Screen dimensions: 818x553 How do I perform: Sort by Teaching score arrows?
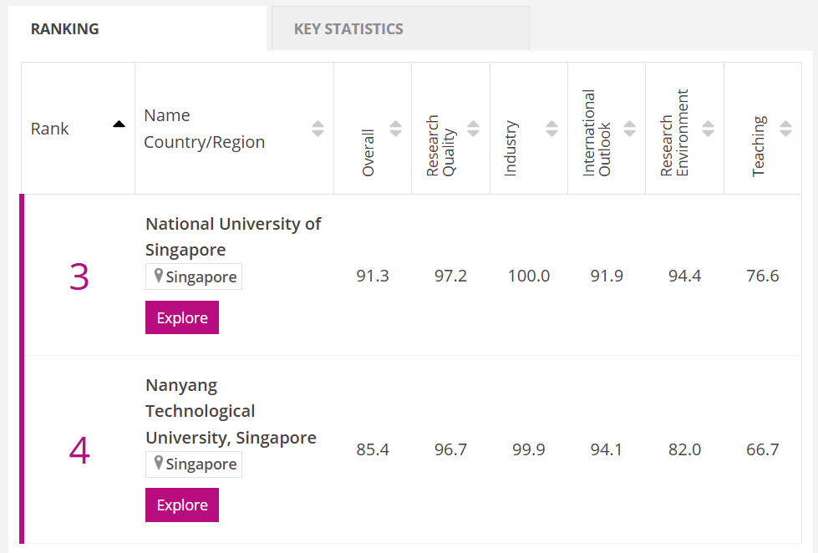click(x=785, y=129)
